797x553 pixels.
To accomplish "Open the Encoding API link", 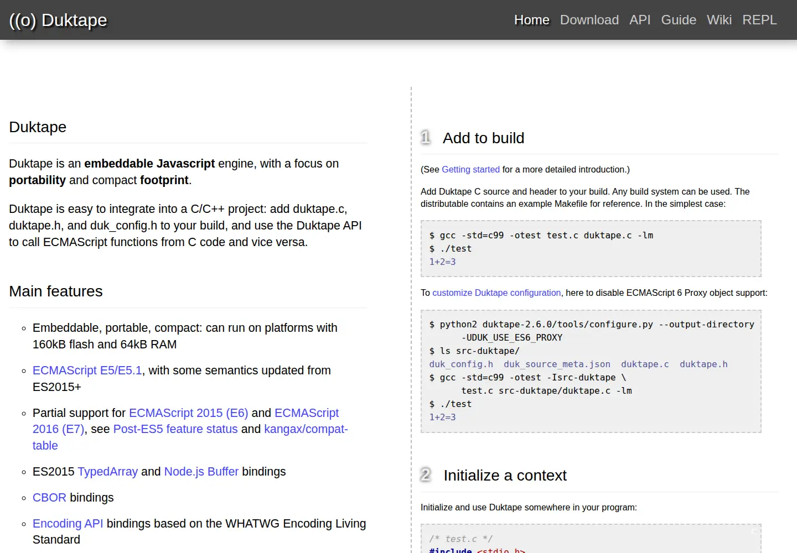I will 68,524.
